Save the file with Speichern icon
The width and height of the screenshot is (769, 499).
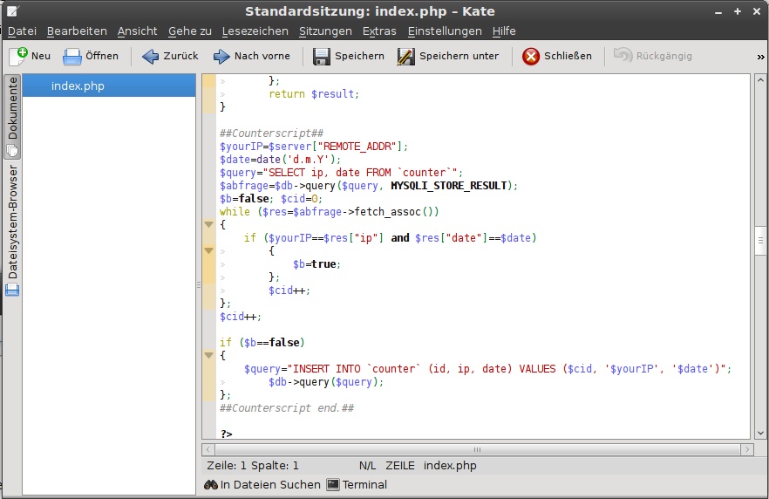[x=321, y=56]
